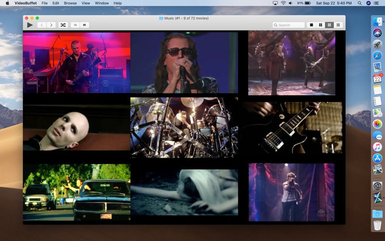The height and width of the screenshot is (241, 385).
Task: Open the VideoBuffet app menu
Action: pos(26,3)
